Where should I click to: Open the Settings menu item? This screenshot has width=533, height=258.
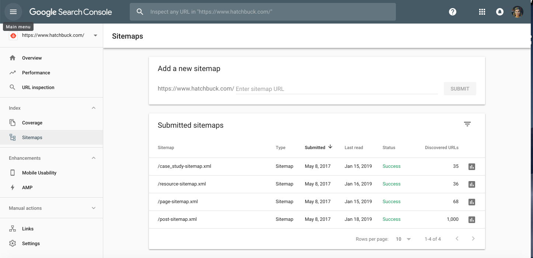coord(52,243)
